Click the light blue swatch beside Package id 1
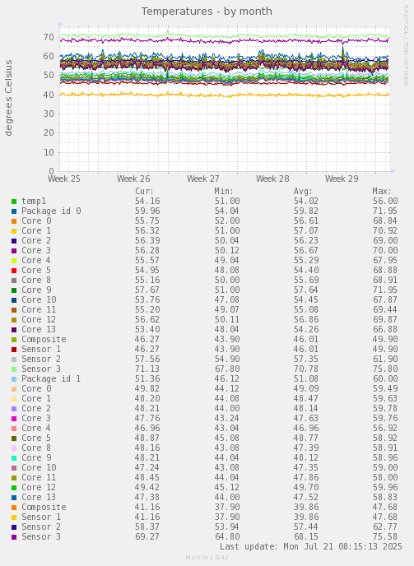Image resolution: width=414 pixels, height=566 pixels. pyautogui.click(x=14, y=379)
